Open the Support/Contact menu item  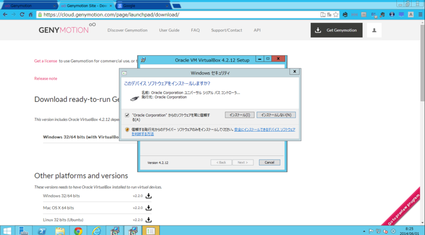coord(227,30)
